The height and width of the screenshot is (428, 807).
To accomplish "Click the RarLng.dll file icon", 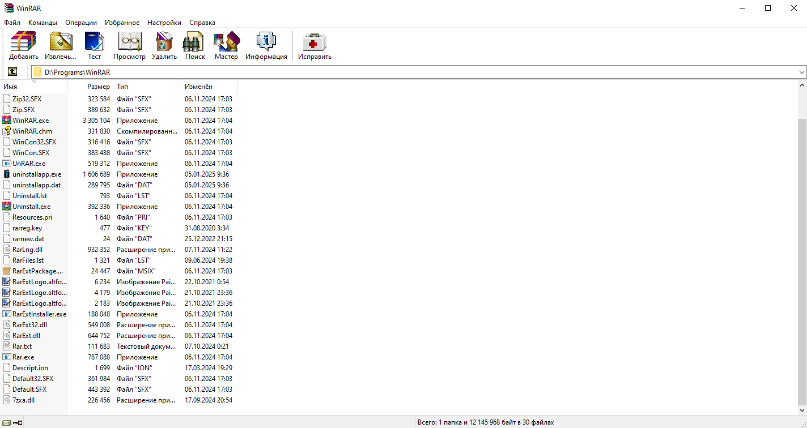I will (x=7, y=250).
